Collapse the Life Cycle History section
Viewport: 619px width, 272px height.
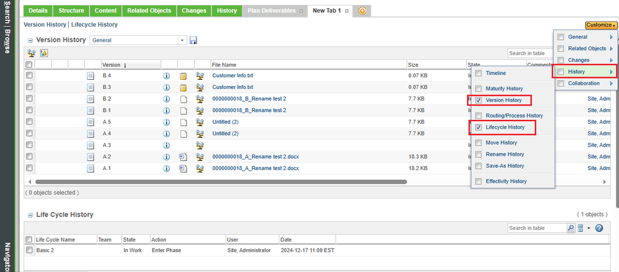[x=30, y=215]
